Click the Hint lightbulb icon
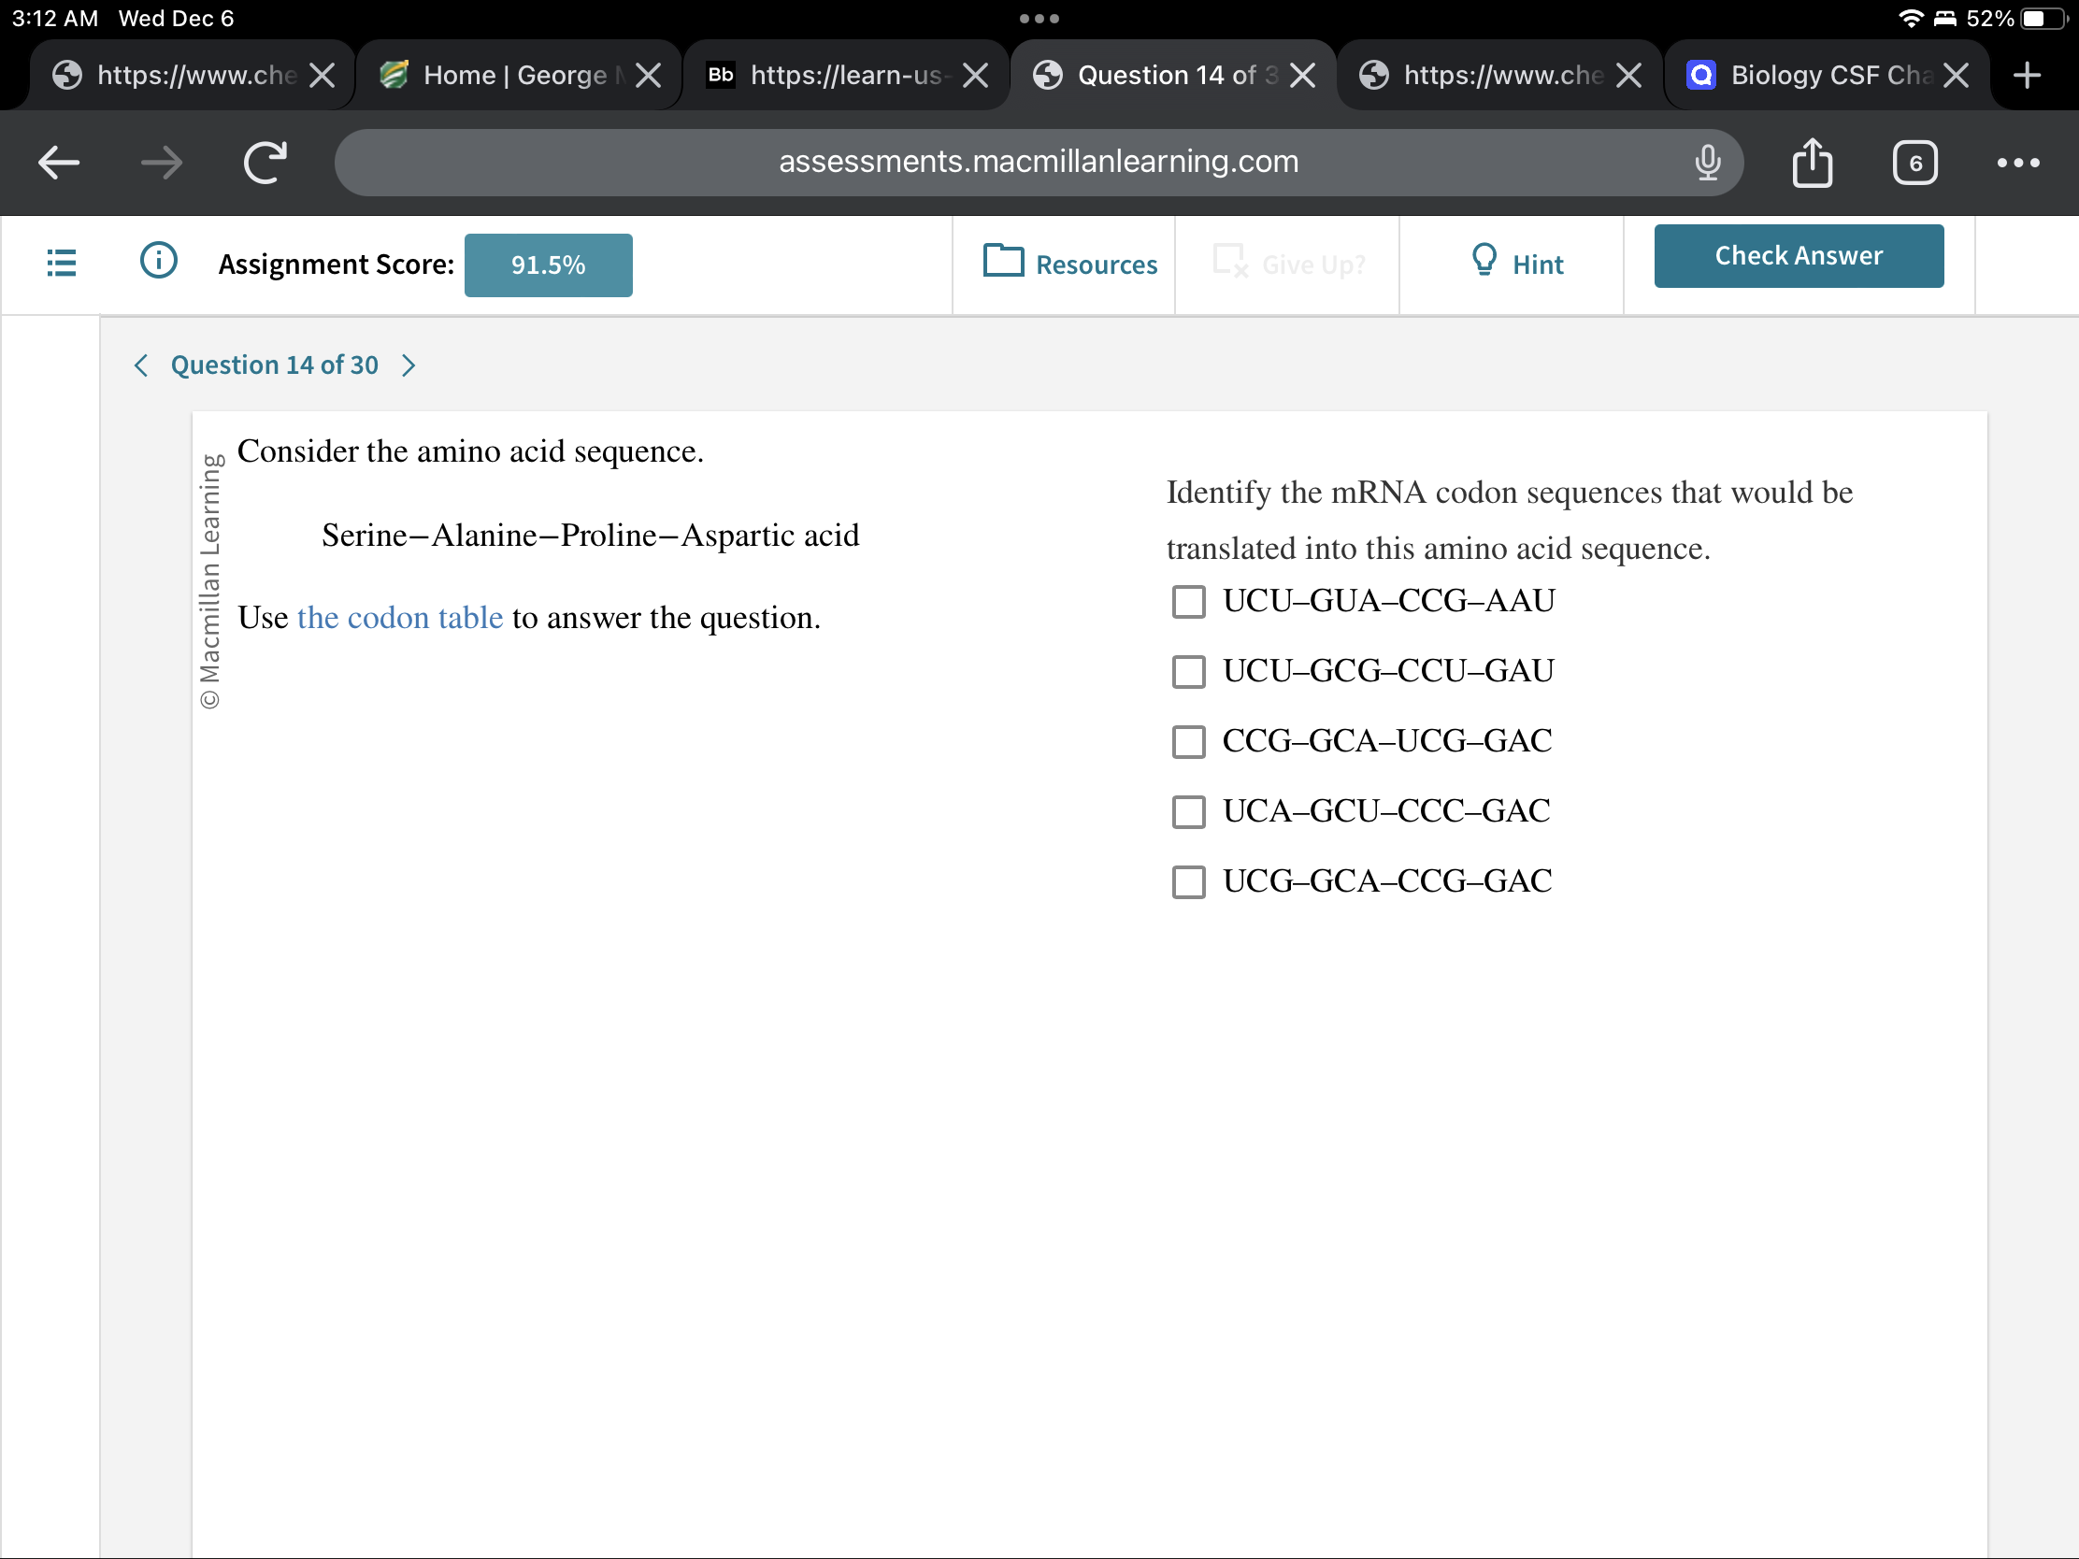The width and height of the screenshot is (2079, 1559). point(1484,263)
